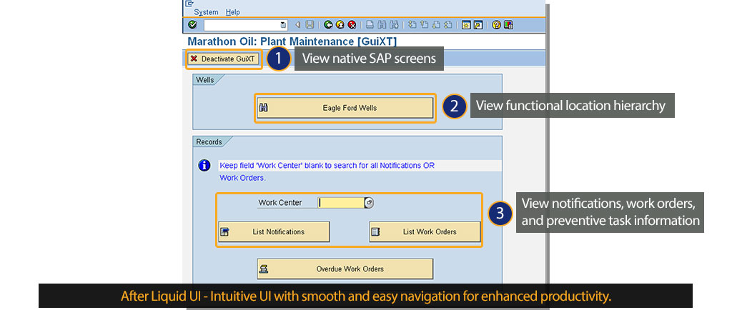
Task: Click List Notifications button
Action: click(274, 232)
